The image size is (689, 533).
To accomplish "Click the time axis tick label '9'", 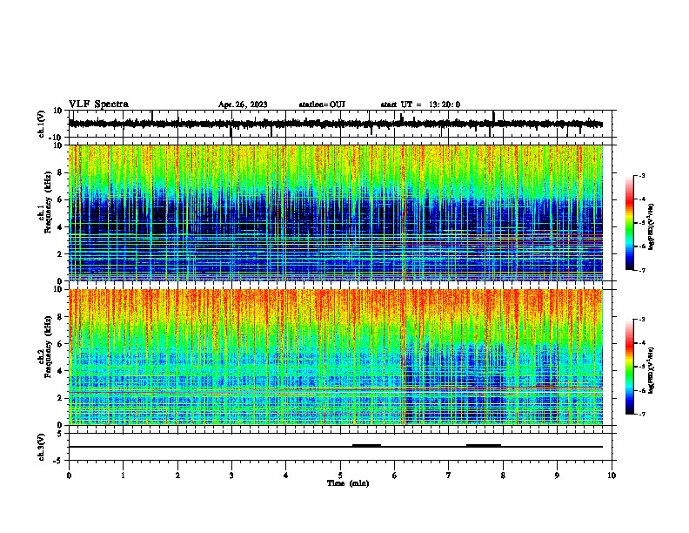I will (557, 476).
